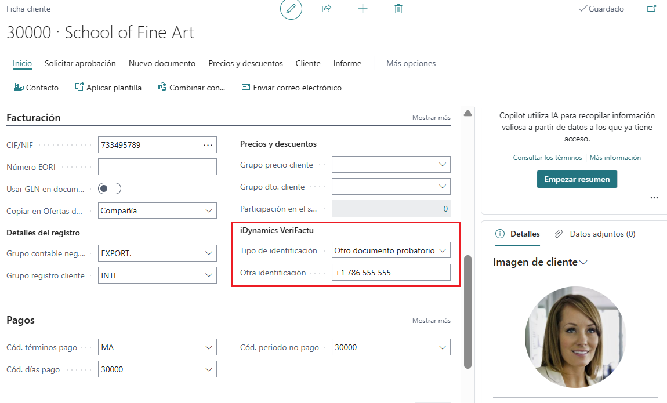Open the Tipo de identificación dropdown

point(443,250)
